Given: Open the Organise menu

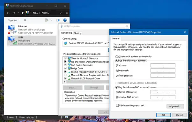Looking at the screenshot, I should pos(14,20).
